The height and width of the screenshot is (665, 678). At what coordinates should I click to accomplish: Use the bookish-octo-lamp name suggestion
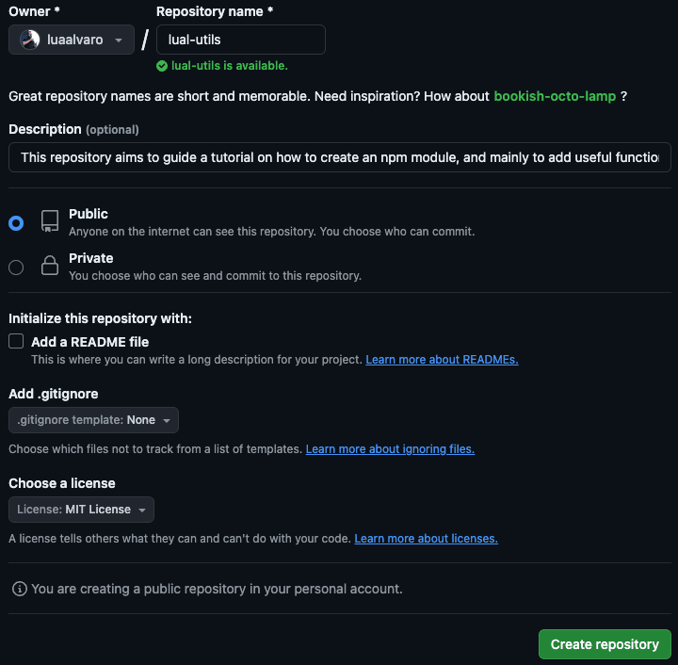point(555,96)
